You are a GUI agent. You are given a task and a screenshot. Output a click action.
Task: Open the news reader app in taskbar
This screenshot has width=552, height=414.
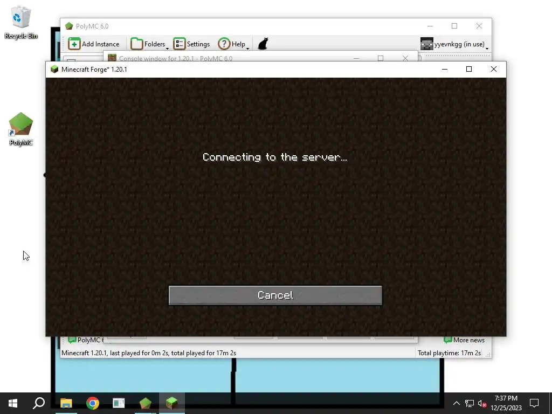119,403
